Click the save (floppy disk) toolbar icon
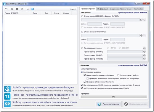This screenshot has width=154, height=112. coord(6,9)
